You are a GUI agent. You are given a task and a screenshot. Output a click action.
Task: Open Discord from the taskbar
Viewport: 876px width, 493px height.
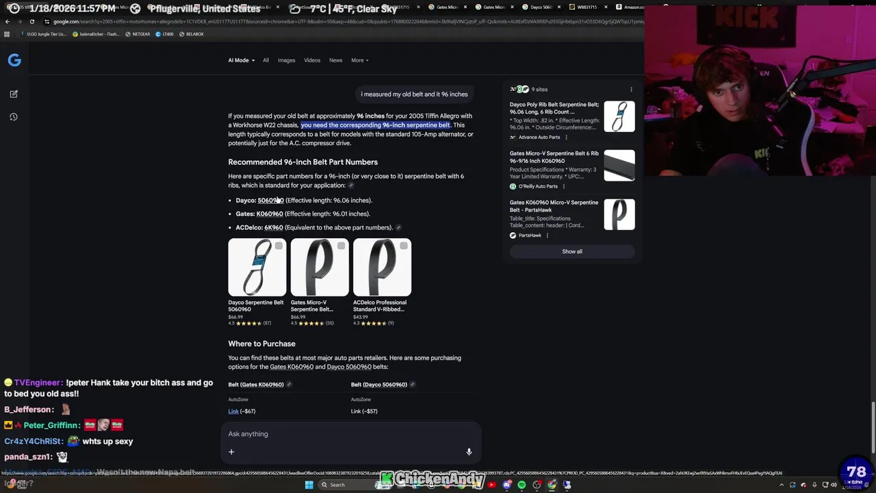(x=506, y=485)
